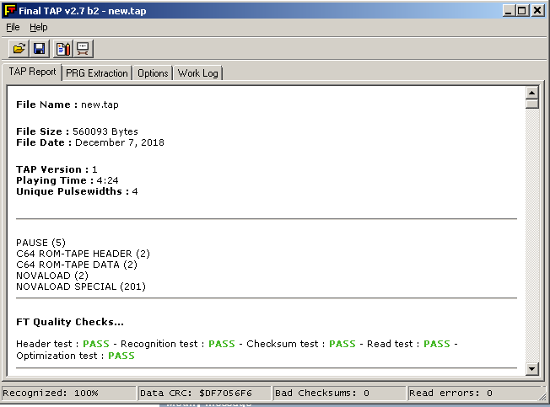Open the Work Log tab
The width and height of the screenshot is (550, 407).
coord(198,73)
